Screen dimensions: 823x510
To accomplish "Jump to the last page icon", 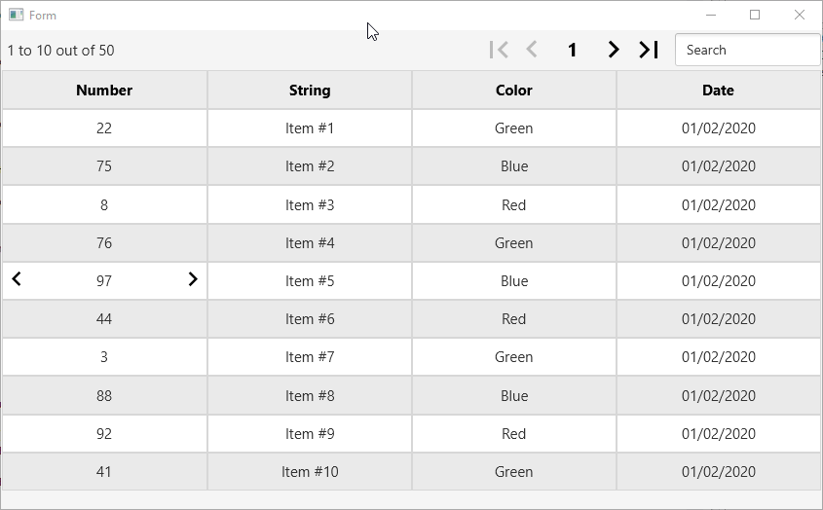I will click(x=649, y=50).
